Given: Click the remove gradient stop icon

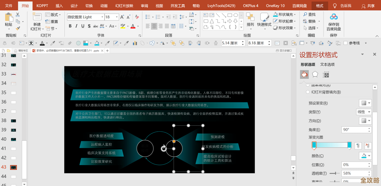Looking at the screenshot, I should coord(368,146).
